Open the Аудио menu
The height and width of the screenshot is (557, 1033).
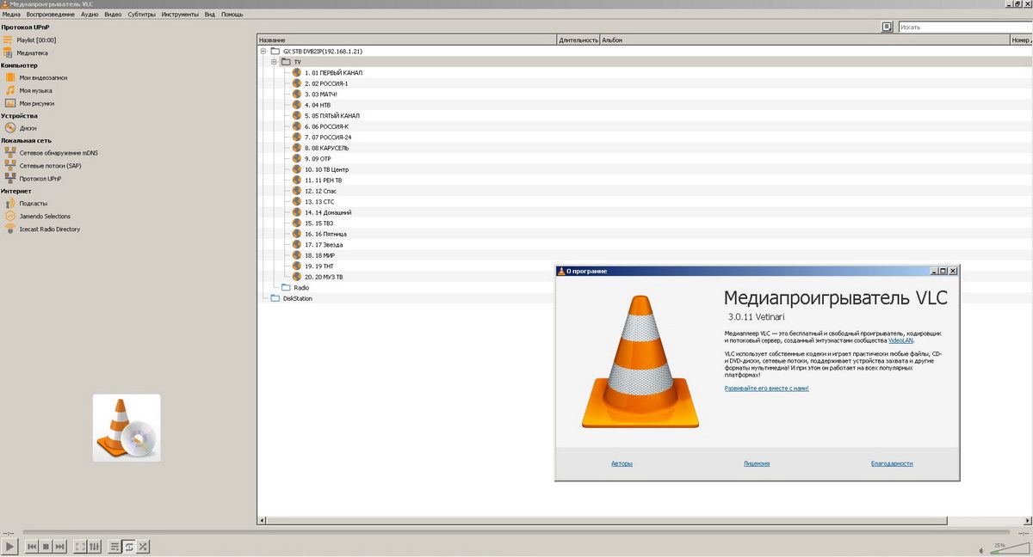coord(90,15)
